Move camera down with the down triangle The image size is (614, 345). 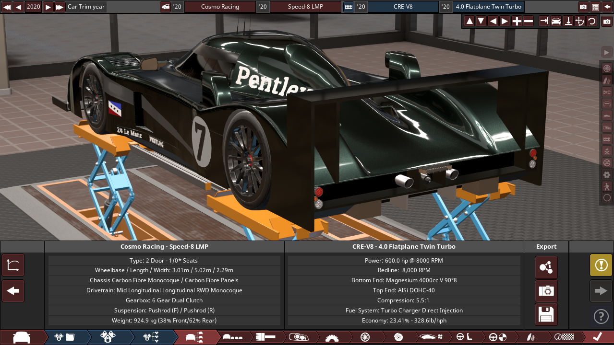click(x=481, y=21)
